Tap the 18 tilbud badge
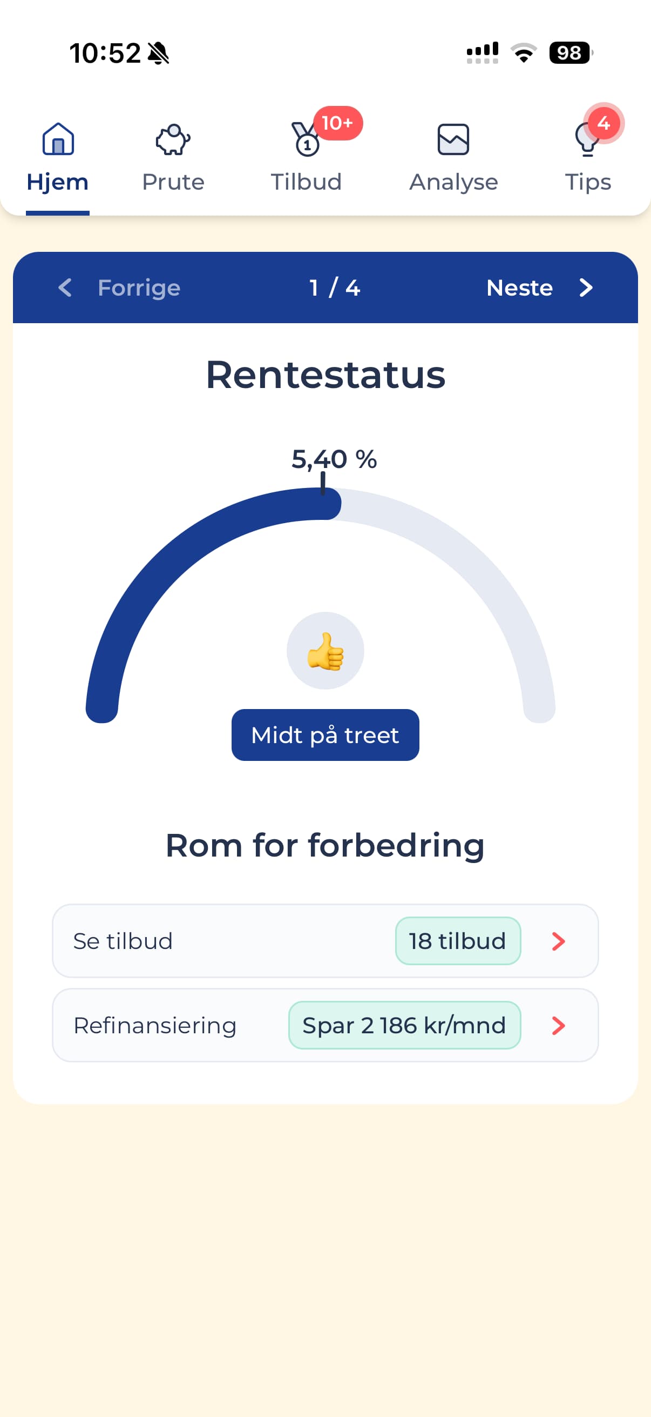The image size is (651, 1417). 458,941
